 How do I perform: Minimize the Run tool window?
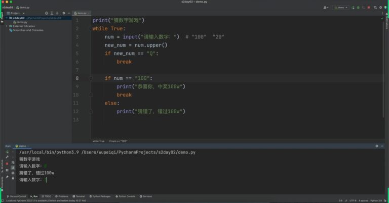[382, 146]
